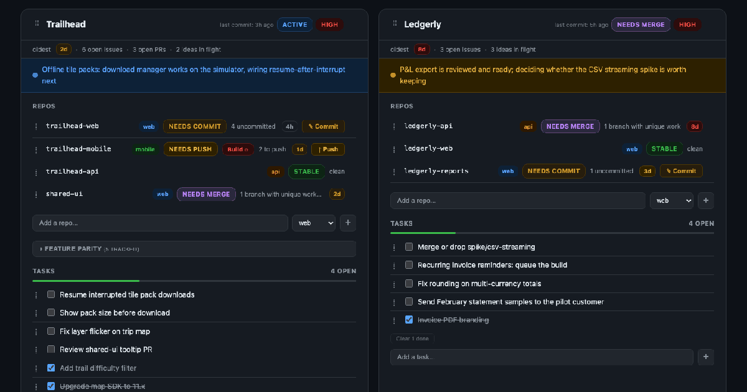
Task: Click drag handle beside shared-ui repo
Action: 36,194
